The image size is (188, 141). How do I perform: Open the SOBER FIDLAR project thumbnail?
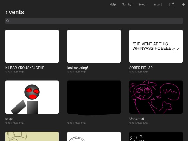(156, 46)
